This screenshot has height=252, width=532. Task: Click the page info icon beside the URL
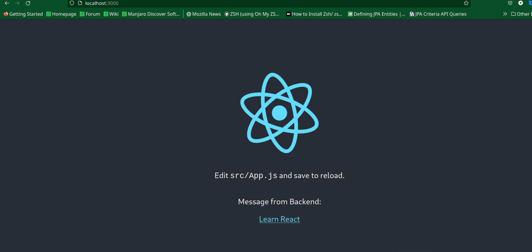tap(80, 3)
